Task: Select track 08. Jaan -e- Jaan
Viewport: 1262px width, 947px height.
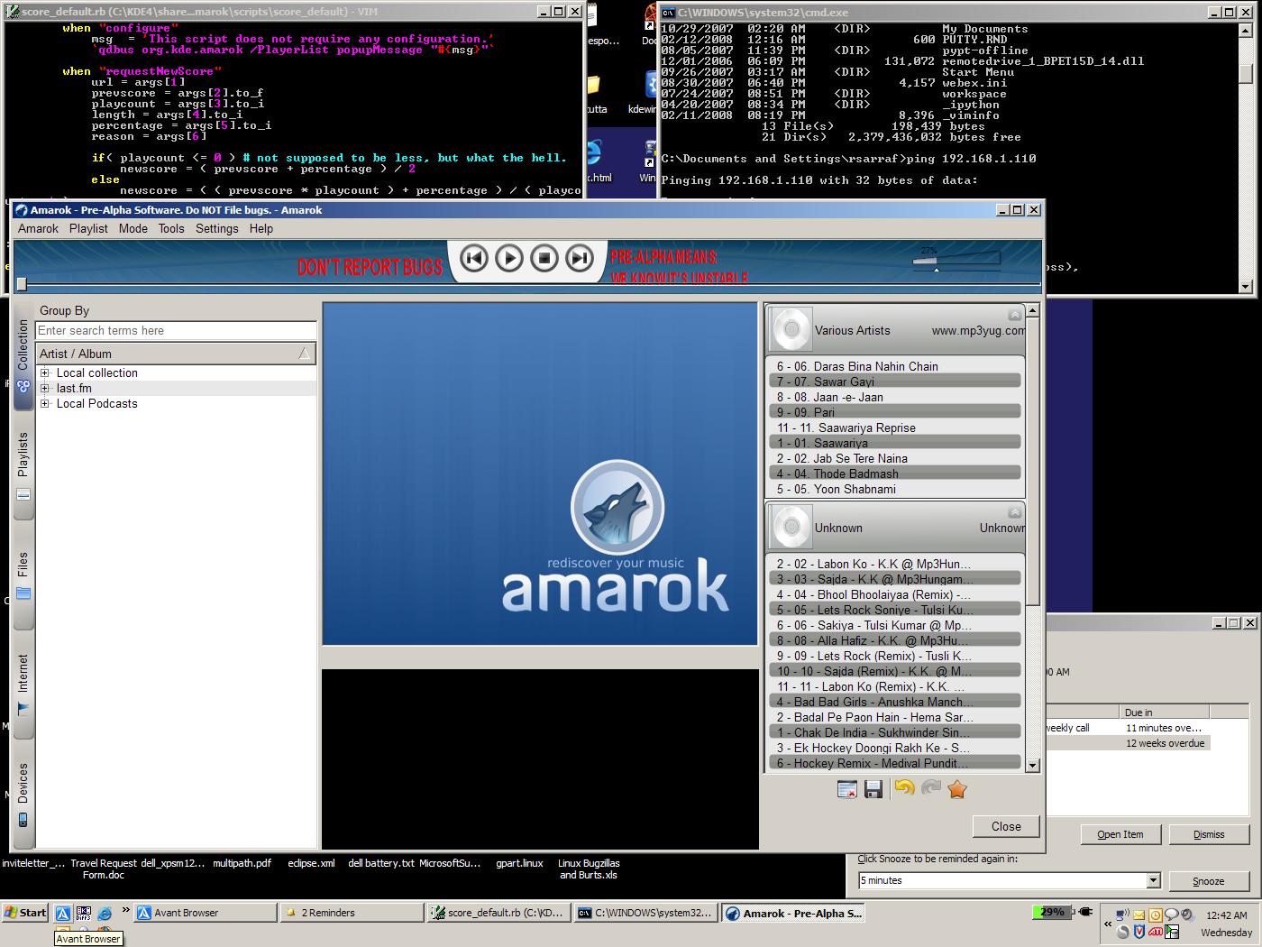Action: (897, 397)
